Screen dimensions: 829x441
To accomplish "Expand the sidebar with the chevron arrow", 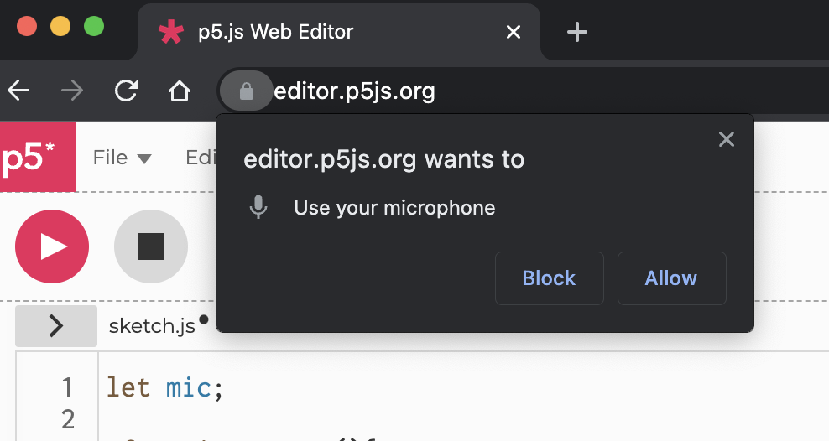I will pyautogui.click(x=56, y=325).
